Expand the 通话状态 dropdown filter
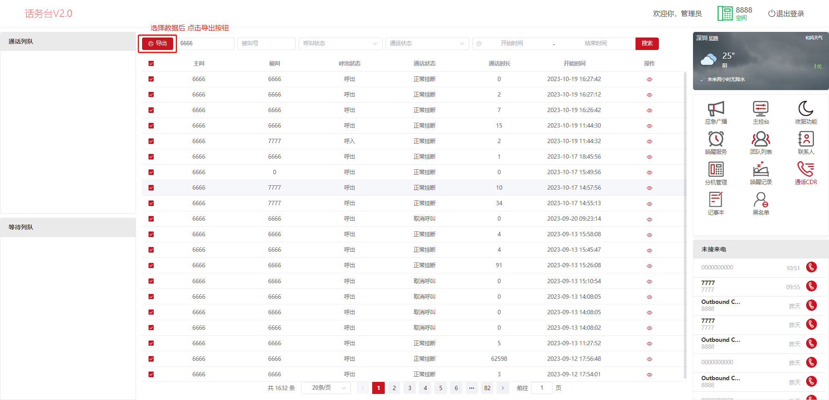The width and height of the screenshot is (829, 400). coord(427,44)
